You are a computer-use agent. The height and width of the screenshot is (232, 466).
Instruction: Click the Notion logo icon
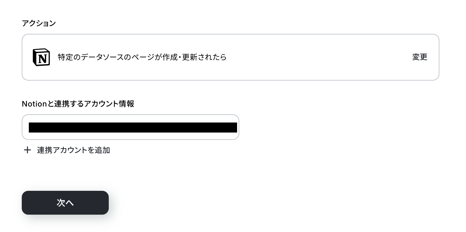[x=41, y=57]
